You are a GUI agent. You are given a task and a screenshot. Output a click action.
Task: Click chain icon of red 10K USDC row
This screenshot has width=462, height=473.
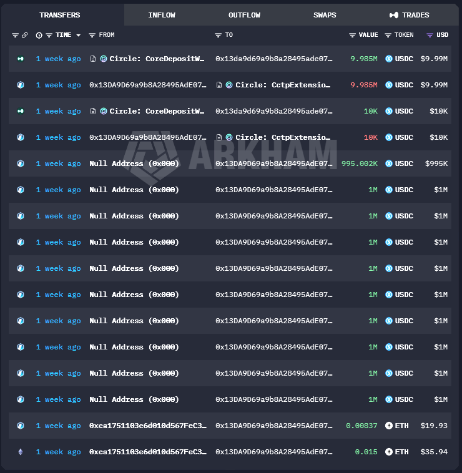pos(21,137)
